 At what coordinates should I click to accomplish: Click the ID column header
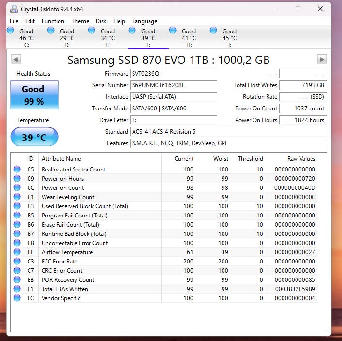[x=31, y=159]
